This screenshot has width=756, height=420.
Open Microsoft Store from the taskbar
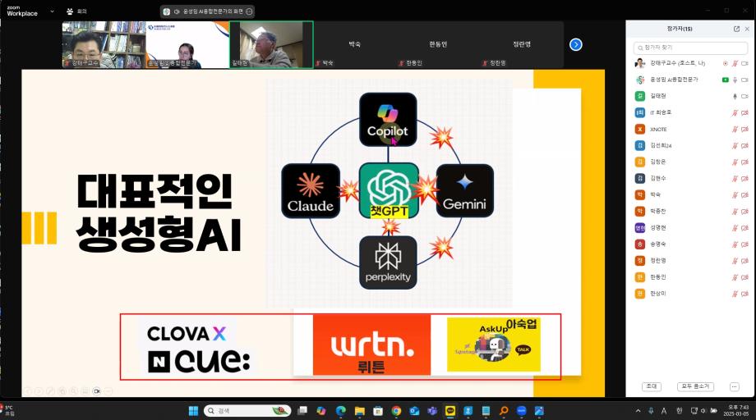[x=378, y=411]
